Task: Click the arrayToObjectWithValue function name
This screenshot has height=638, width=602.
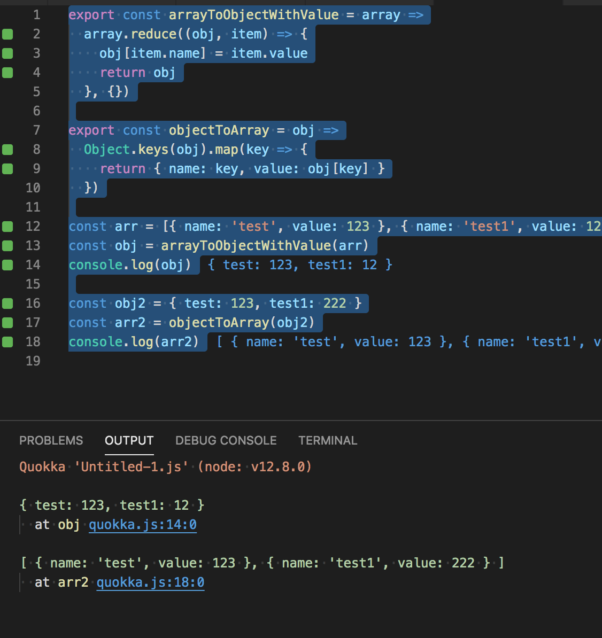Action: [x=253, y=14]
